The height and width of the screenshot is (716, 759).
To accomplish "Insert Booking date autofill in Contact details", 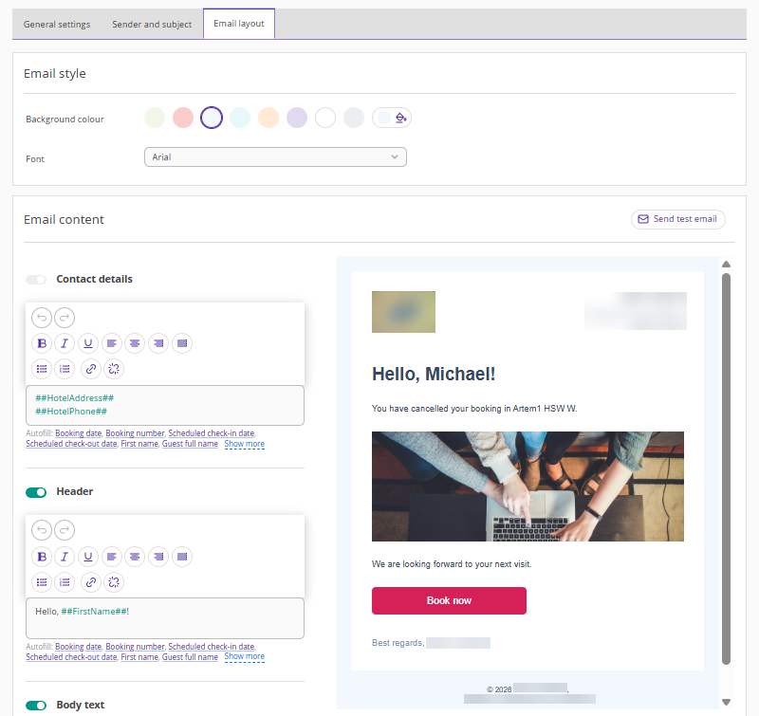I will 79,433.
